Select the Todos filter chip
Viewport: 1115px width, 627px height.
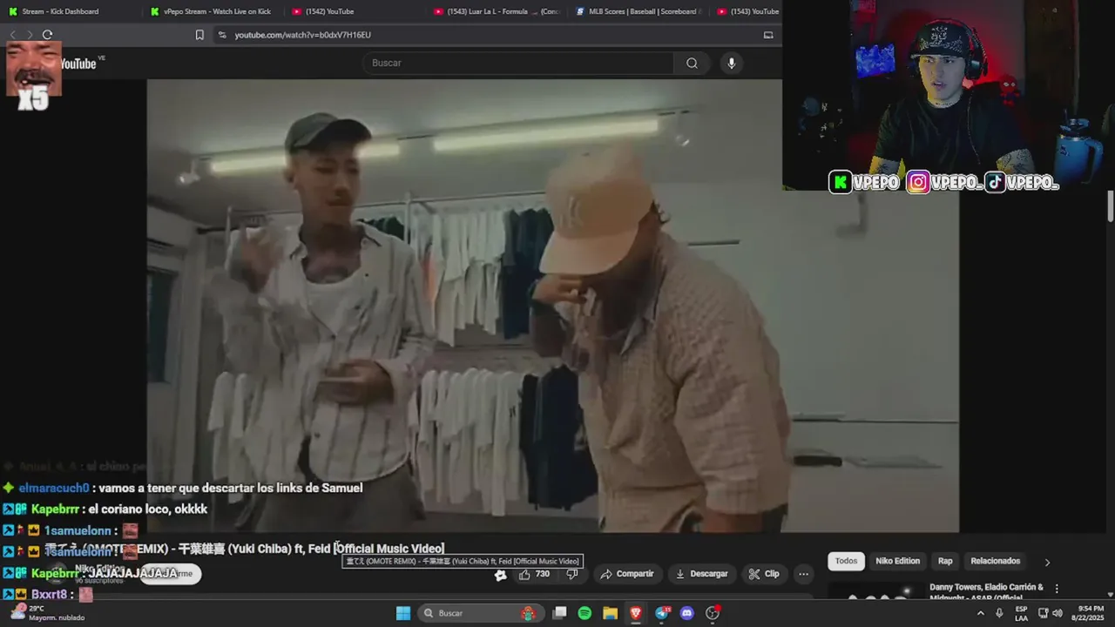847,561
